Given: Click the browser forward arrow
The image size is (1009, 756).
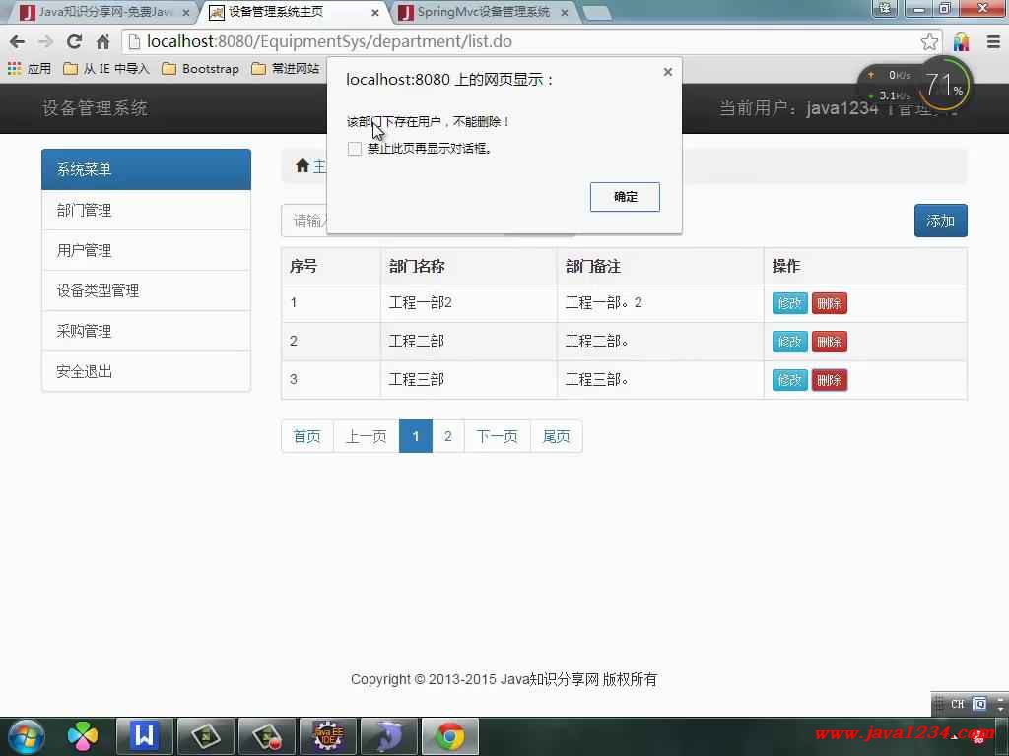Looking at the screenshot, I should (45, 41).
